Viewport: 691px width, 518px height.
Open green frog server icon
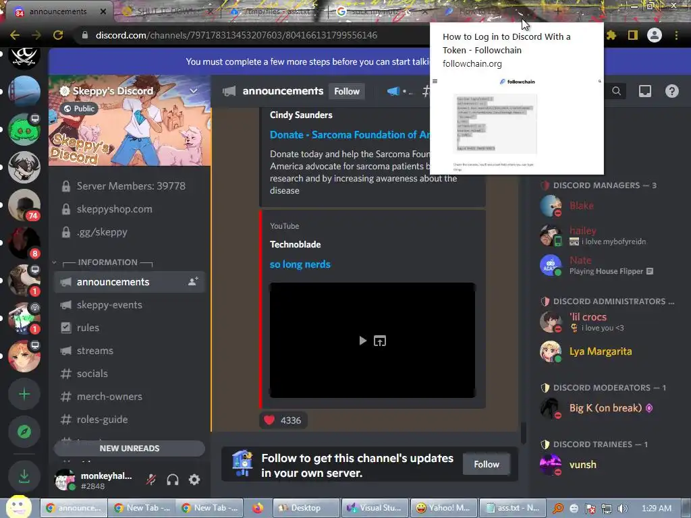[24, 129]
